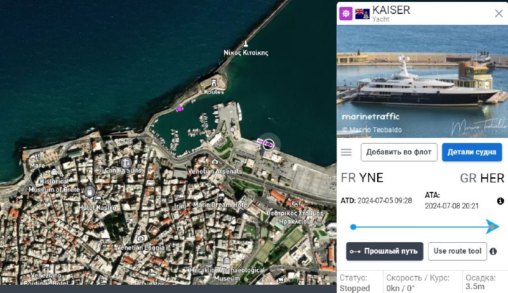Image resolution: width=508 pixels, height=293 pixels.
Task: Close the KAISER vessel panel
Action: pos(498,13)
